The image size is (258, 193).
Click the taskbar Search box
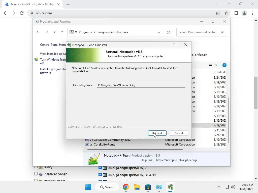(107, 187)
